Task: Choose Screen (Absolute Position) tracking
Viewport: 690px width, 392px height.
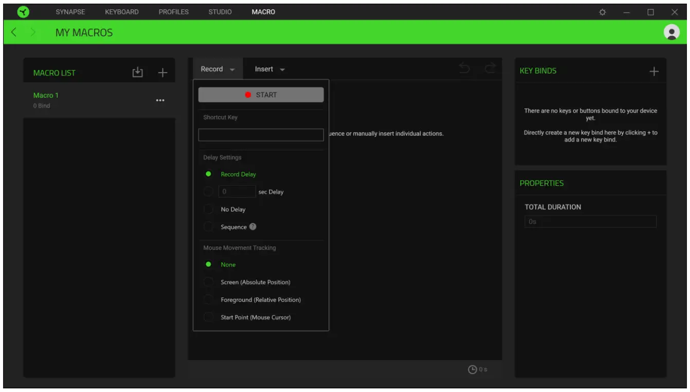Action: coord(209,282)
